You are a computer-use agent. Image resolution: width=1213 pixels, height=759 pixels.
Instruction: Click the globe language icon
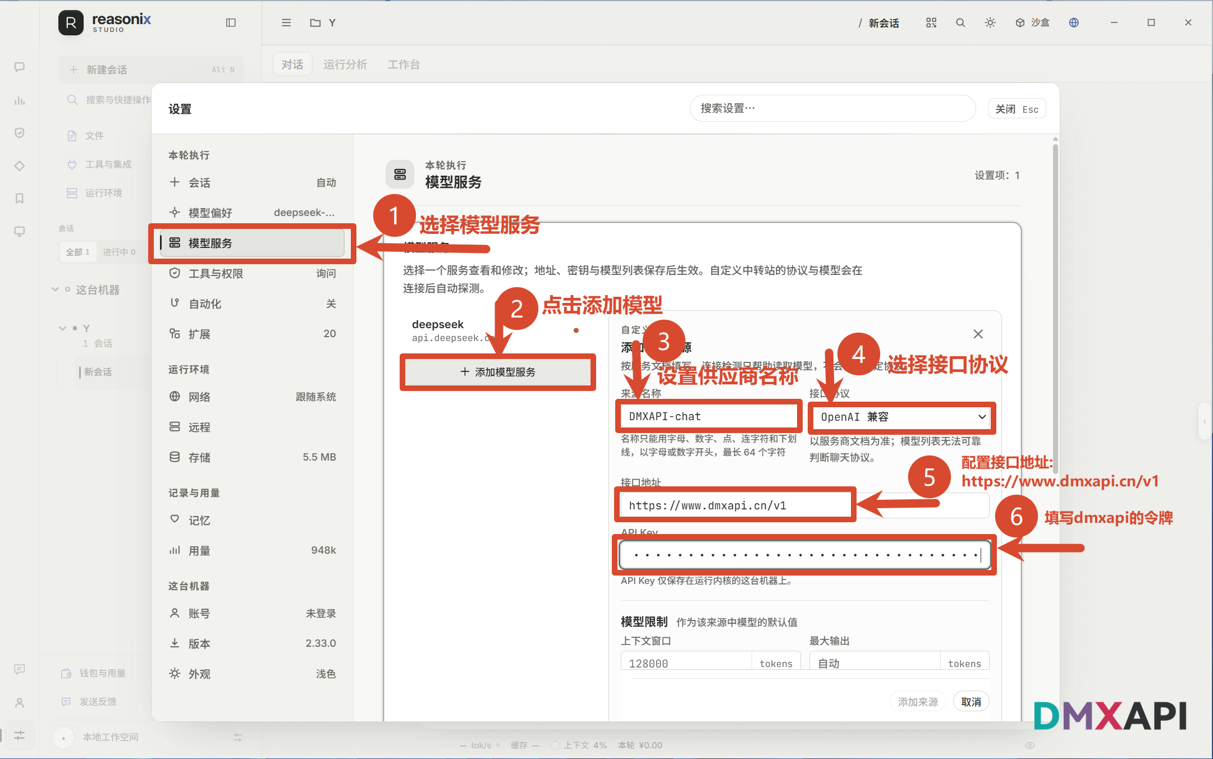[1074, 22]
